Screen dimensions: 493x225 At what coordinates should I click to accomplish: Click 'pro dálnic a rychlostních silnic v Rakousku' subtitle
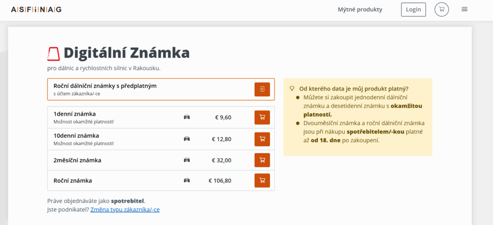pyautogui.click(x=104, y=67)
